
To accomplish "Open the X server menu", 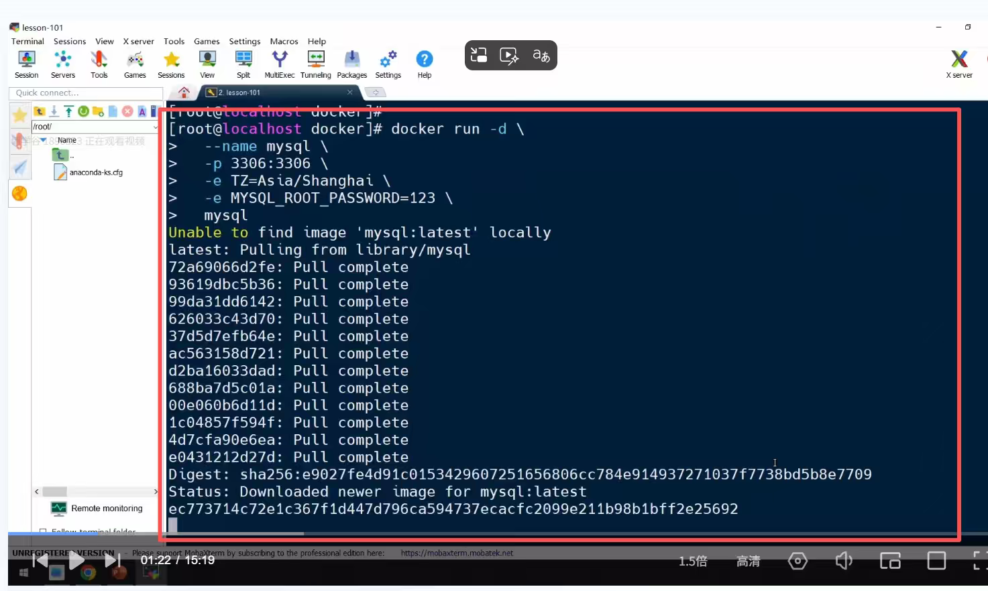I will [138, 41].
